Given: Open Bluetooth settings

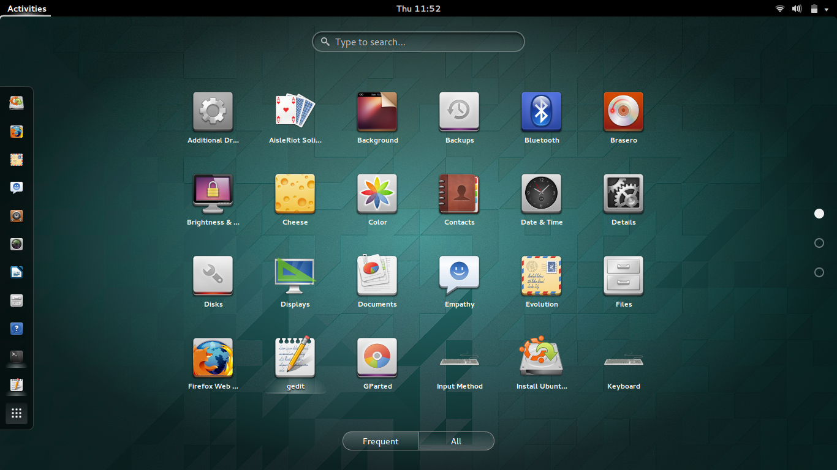Looking at the screenshot, I should pyautogui.click(x=541, y=111).
